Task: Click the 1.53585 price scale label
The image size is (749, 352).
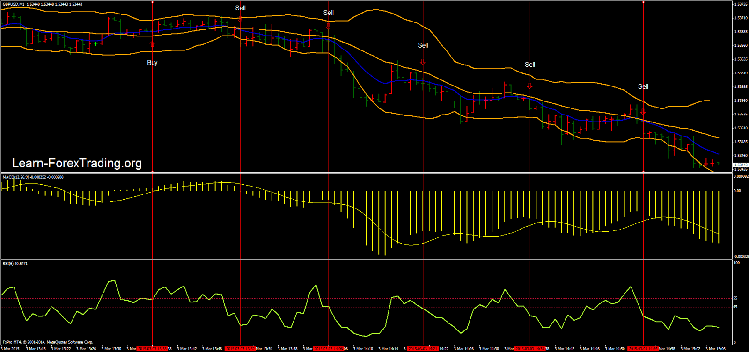Action: click(x=741, y=87)
